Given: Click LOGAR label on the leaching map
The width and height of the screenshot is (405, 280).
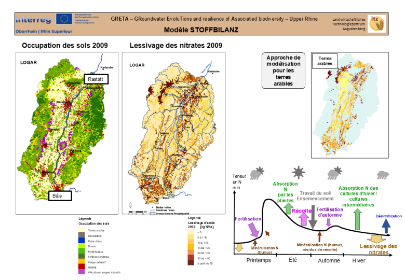Looking at the screenshot, I should [137, 65].
